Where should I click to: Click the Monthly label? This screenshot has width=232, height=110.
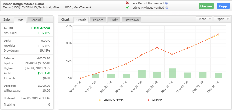click(9, 46)
